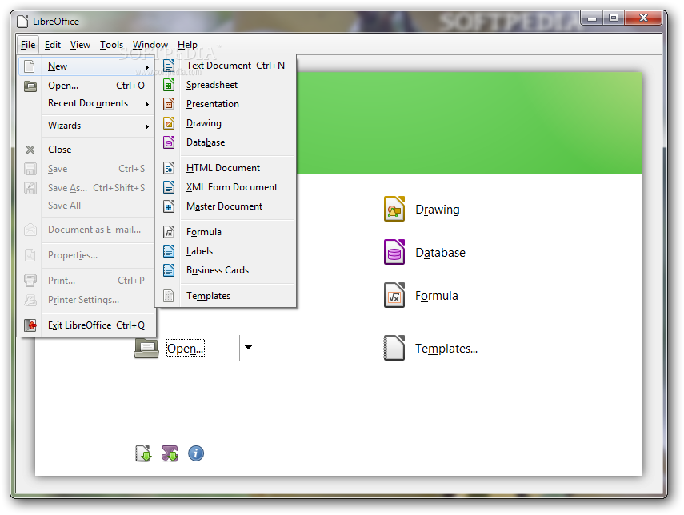This screenshot has height=515, width=684.
Task: Open the Drawing module from the Start Center
Action: pyautogui.click(x=437, y=209)
